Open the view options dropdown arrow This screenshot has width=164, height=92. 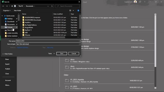pyautogui.click(x=73, y=10)
